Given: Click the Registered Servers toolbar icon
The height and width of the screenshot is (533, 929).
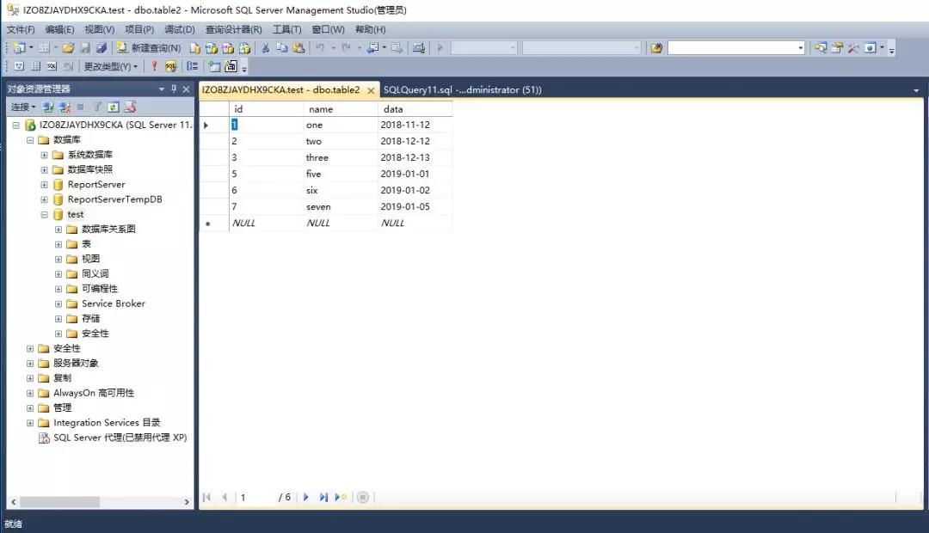Looking at the screenshot, I should 821,48.
